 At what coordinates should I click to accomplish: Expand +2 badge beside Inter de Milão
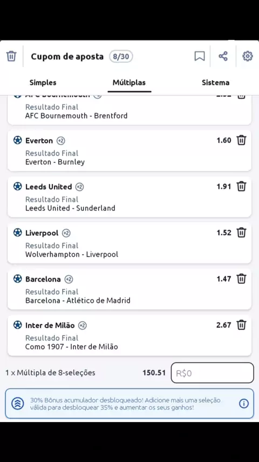(x=83, y=326)
